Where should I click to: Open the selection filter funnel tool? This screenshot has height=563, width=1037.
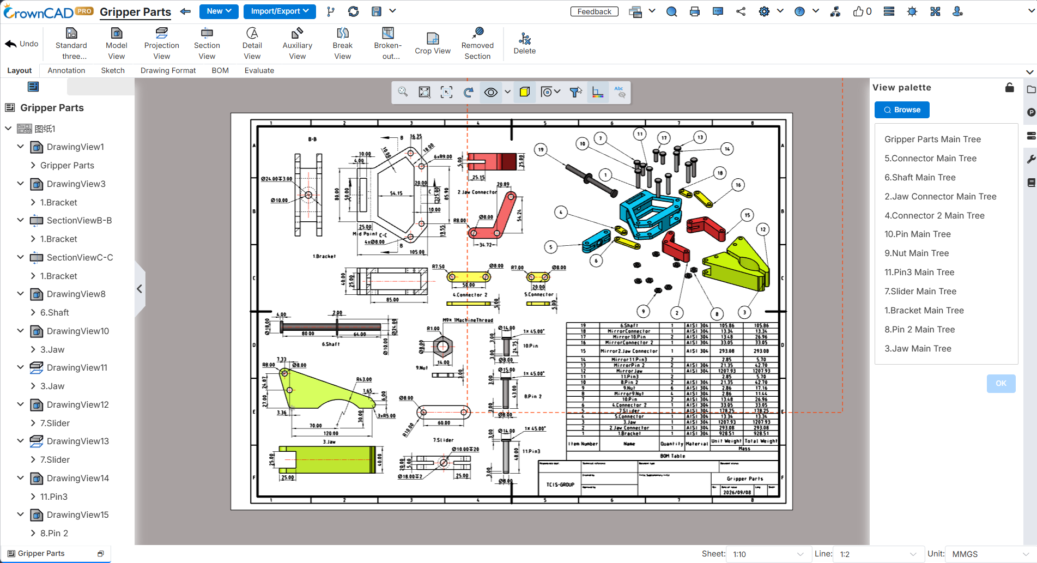pyautogui.click(x=575, y=92)
